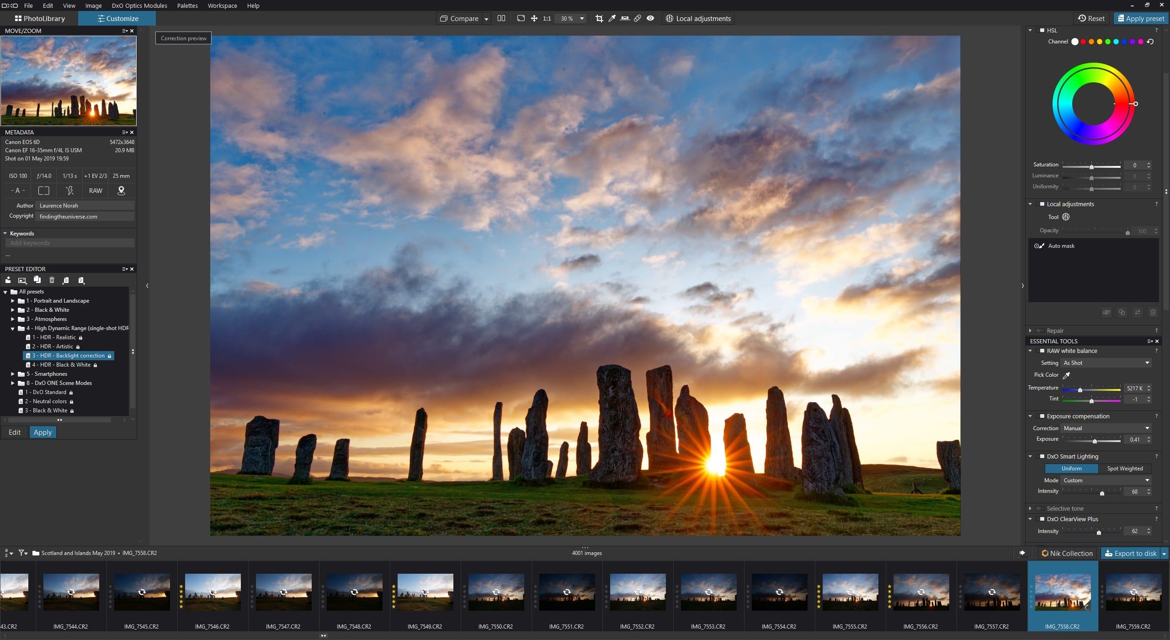Screen dimensions: 1170x640
Task: Open the Palettes menu
Action: pyautogui.click(x=187, y=5)
